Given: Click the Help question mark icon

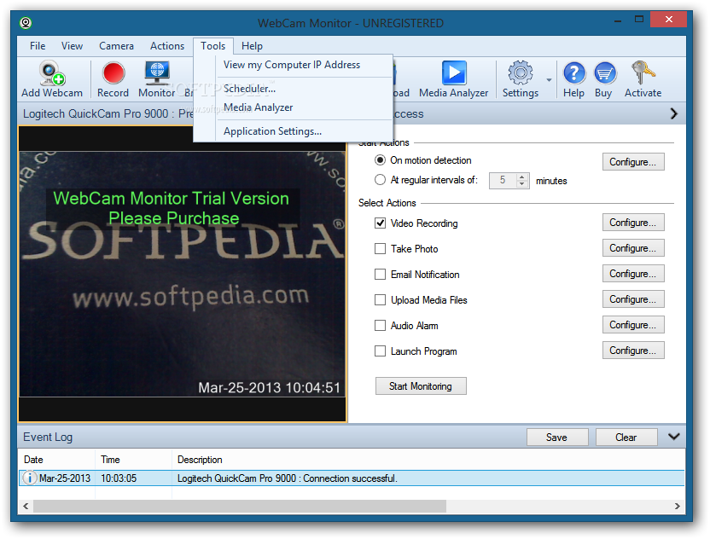Looking at the screenshot, I should (573, 73).
